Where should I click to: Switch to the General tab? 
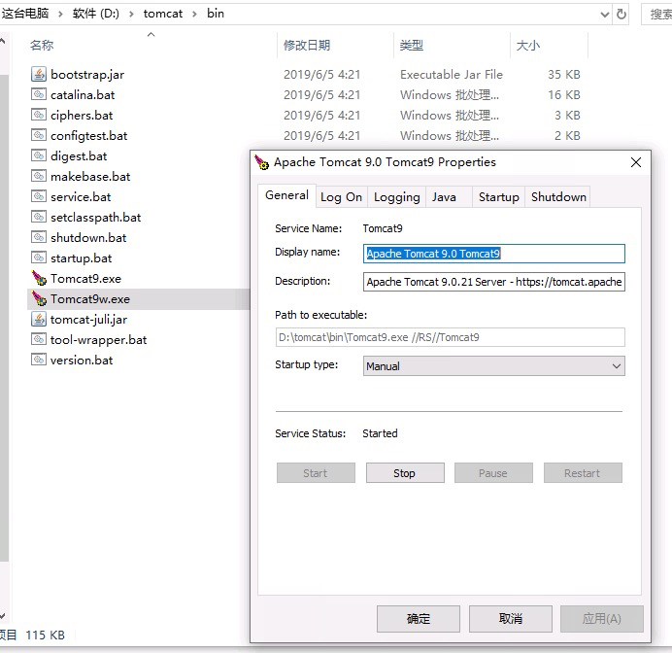(286, 195)
